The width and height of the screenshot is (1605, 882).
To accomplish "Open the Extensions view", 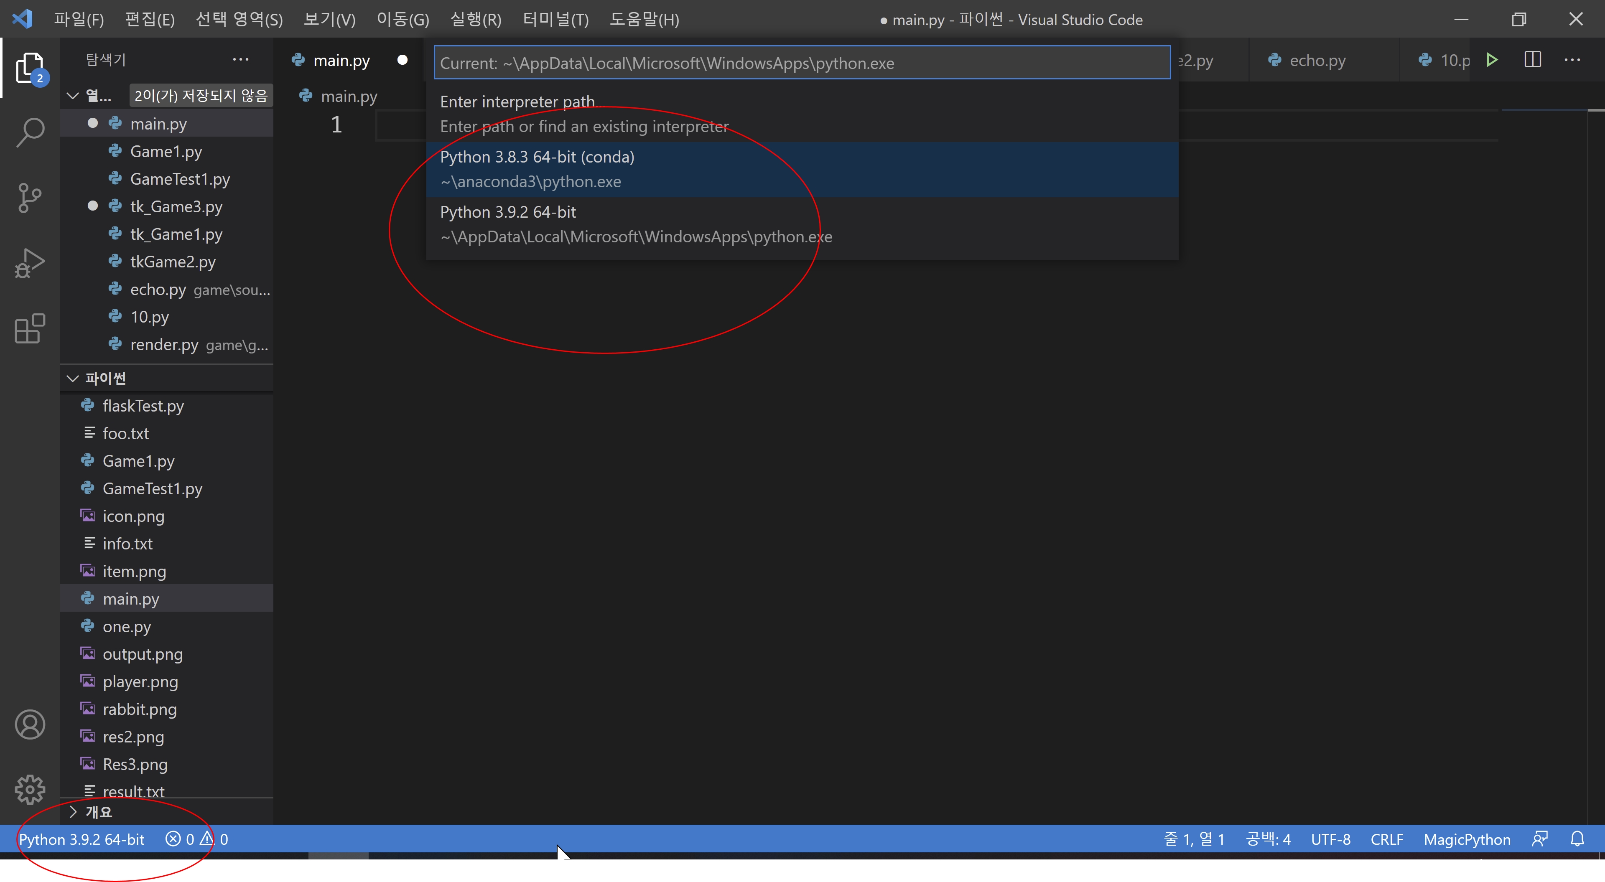I will [30, 328].
